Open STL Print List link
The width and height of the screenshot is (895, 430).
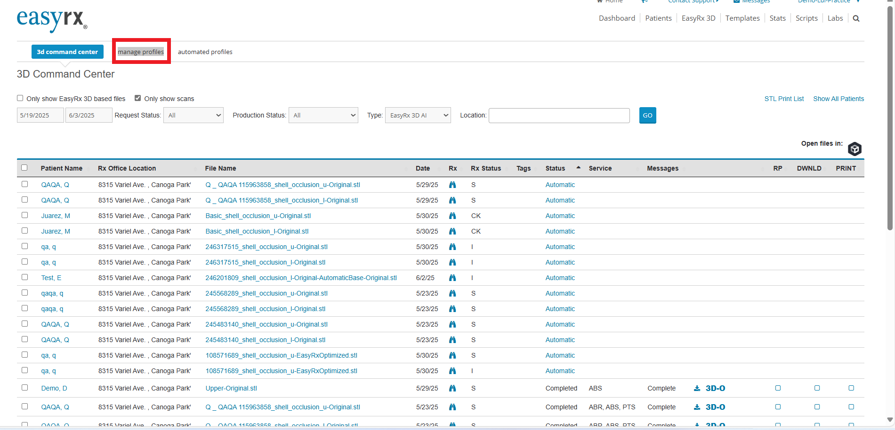[x=784, y=99]
